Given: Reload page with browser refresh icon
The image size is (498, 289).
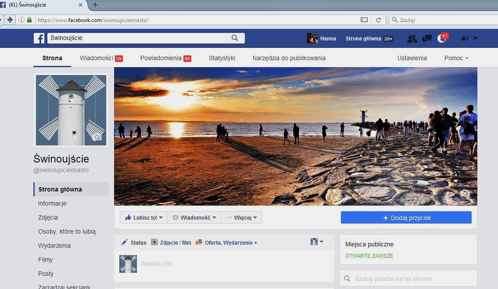Looking at the screenshot, I should pos(378,20).
